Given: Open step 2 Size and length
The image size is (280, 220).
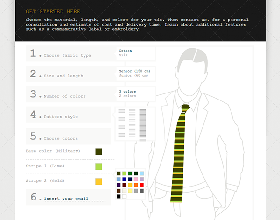Looking at the screenshot, I should [x=71, y=74].
